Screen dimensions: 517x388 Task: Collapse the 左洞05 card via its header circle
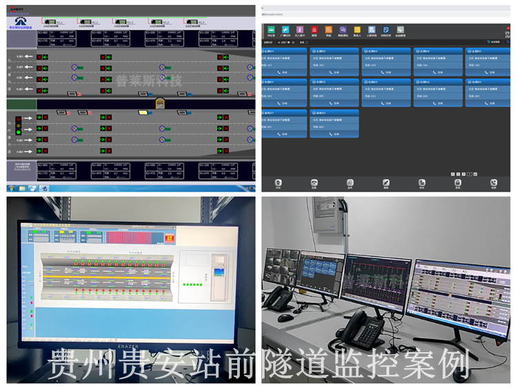coord(469,52)
